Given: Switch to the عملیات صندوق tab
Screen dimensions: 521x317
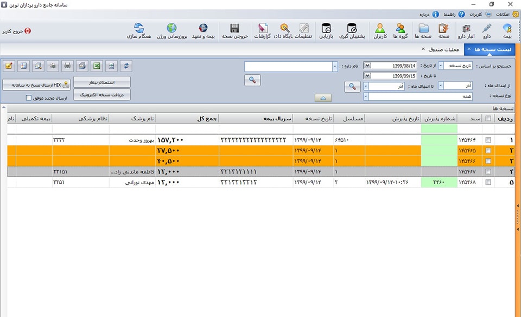Looking at the screenshot, I should point(444,49).
